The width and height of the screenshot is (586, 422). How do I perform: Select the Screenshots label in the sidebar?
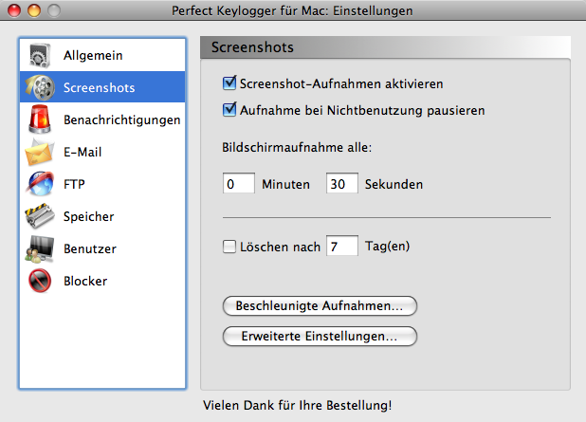pos(99,87)
